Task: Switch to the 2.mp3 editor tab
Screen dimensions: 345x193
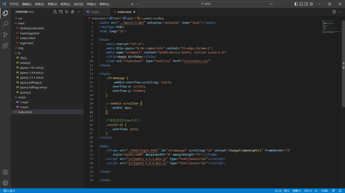Action: point(95,12)
